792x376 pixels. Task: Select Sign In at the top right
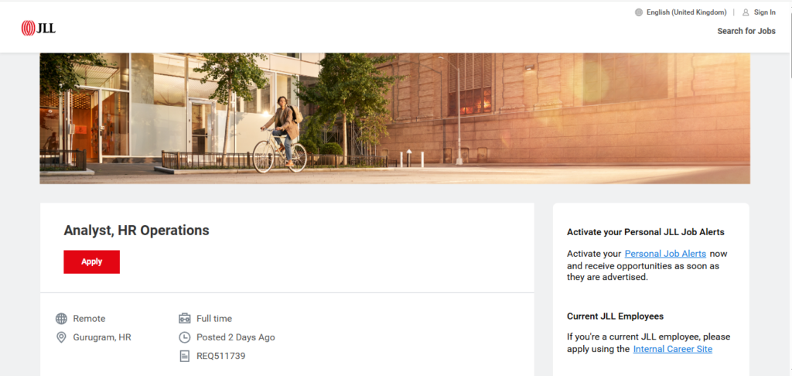765,12
